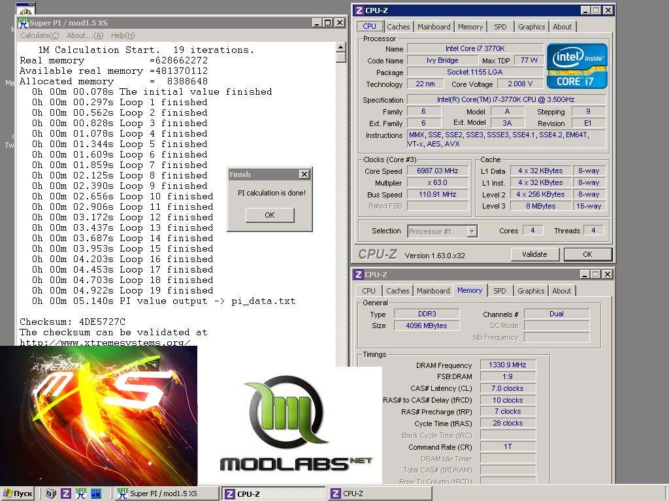This screenshot has width=669, height=502.
Task: Click the Command Rate value 1T
Action: (x=508, y=446)
